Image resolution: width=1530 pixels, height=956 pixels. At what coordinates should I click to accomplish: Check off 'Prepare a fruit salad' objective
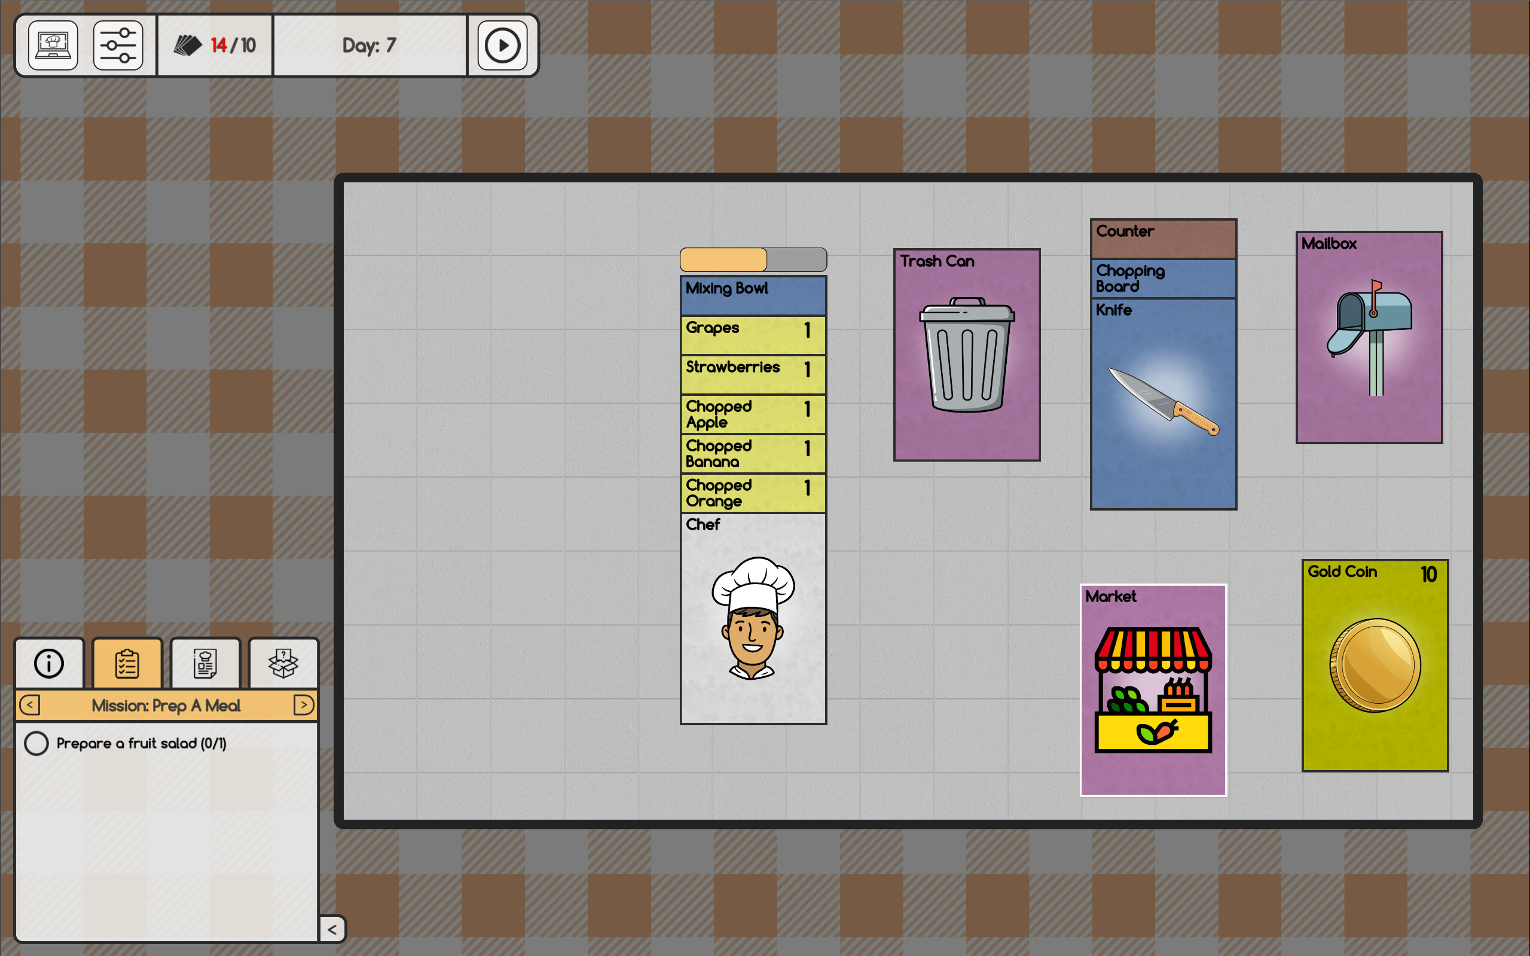click(36, 744)
